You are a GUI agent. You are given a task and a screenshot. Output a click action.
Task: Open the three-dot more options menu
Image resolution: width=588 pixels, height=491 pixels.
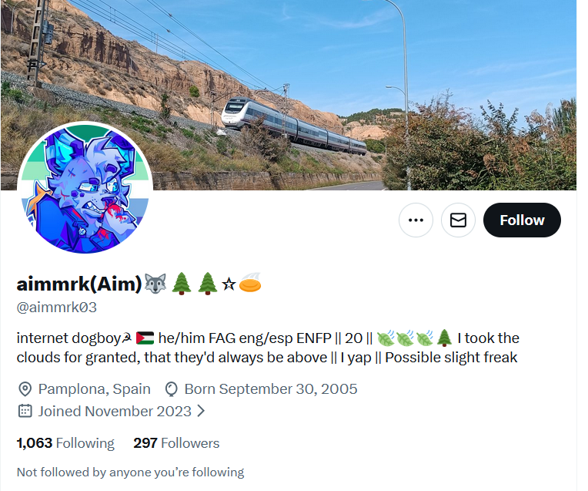tap(416, 220)
